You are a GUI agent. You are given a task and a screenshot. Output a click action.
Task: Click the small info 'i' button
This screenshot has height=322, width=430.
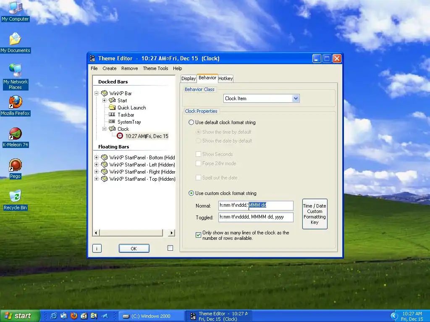pos(97,248)
